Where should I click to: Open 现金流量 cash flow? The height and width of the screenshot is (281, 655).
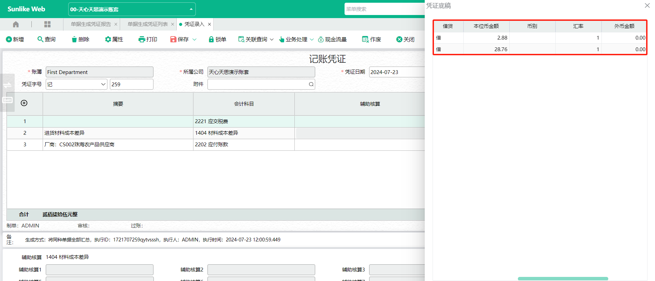332,40
